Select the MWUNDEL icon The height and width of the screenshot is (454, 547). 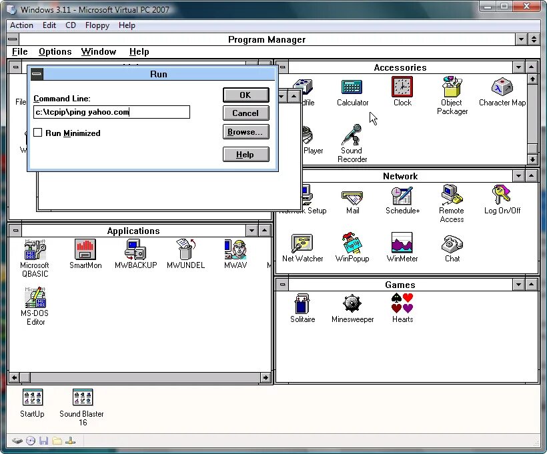[185, 249]
